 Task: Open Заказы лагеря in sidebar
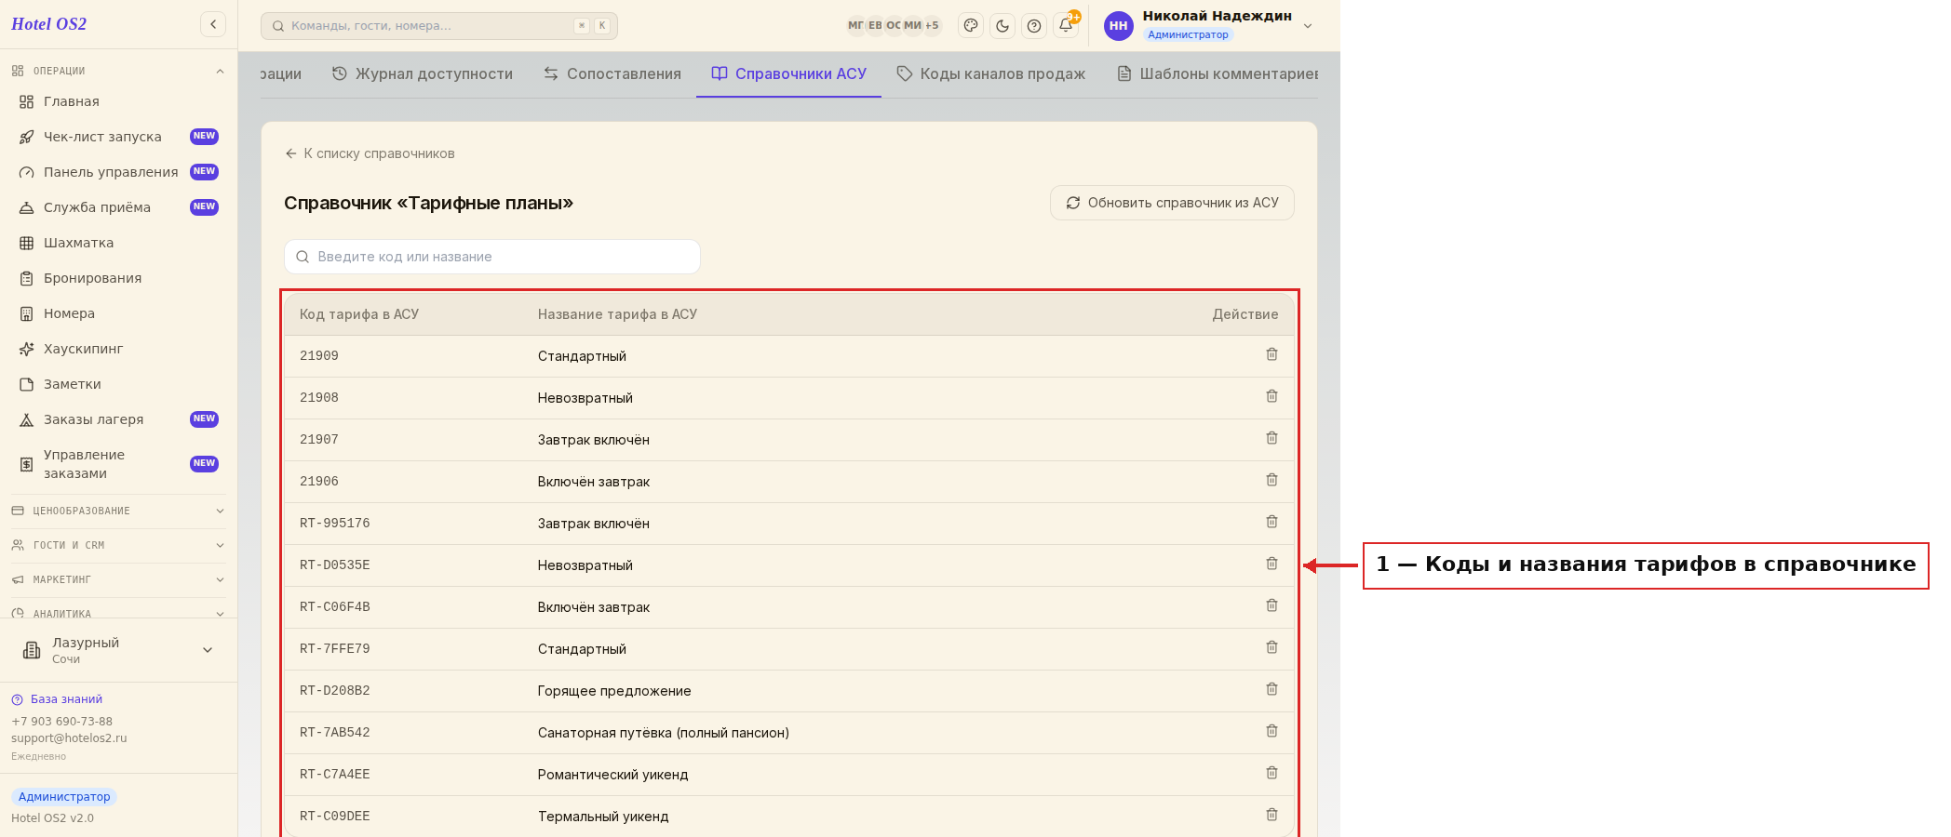[118, 419]
